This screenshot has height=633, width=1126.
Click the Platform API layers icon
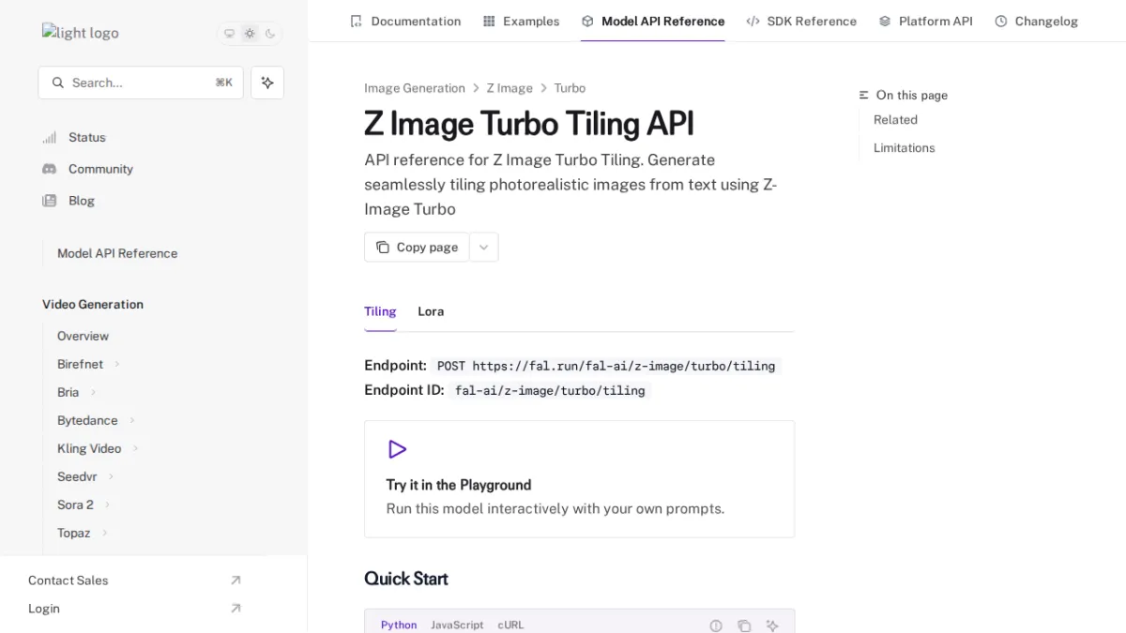(885, 21)
